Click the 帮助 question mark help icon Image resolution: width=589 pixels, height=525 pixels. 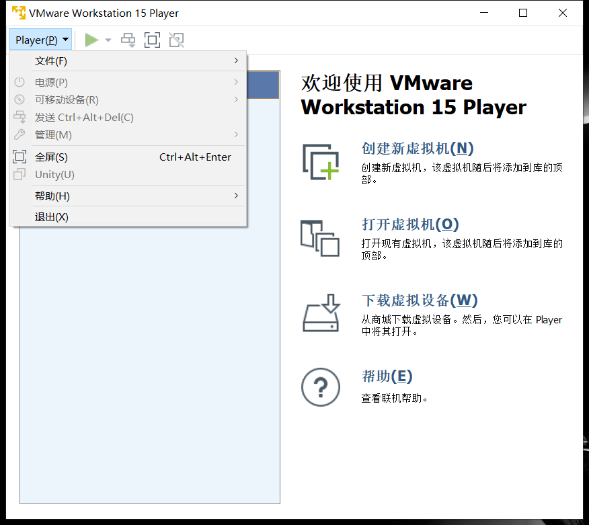click(321, 387)
